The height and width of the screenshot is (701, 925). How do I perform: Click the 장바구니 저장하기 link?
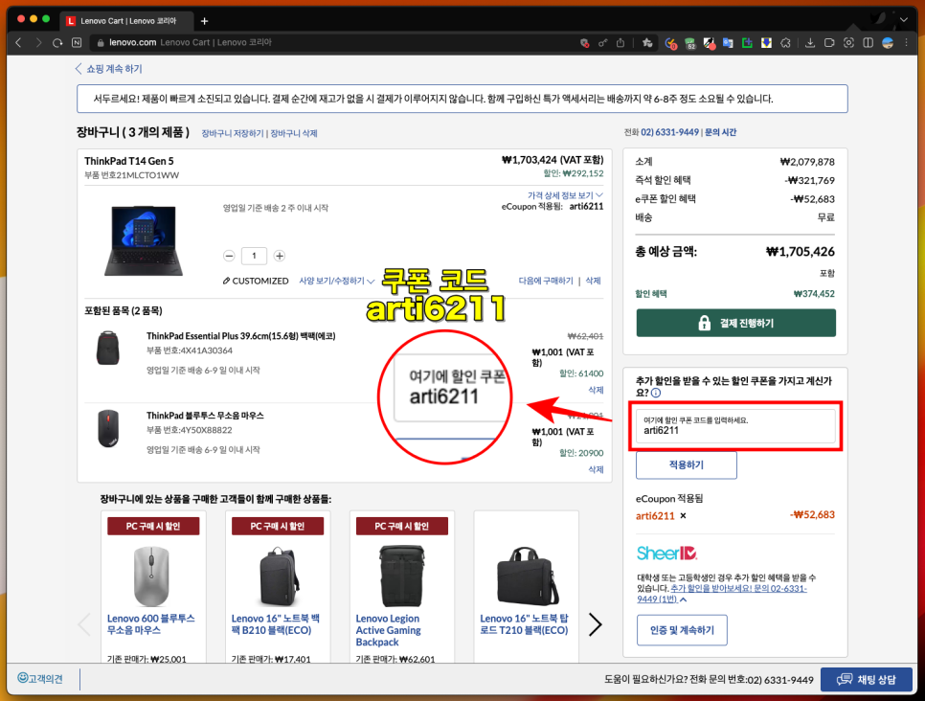[x=233, y=133]
